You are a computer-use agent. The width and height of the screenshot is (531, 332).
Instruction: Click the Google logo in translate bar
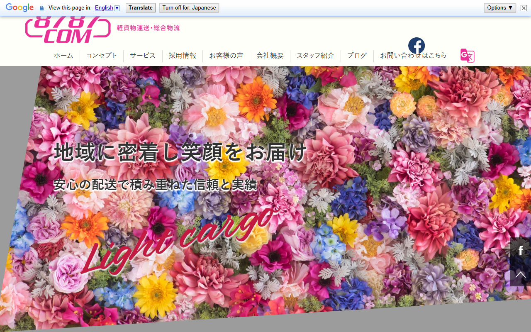[x=19, y=7]
